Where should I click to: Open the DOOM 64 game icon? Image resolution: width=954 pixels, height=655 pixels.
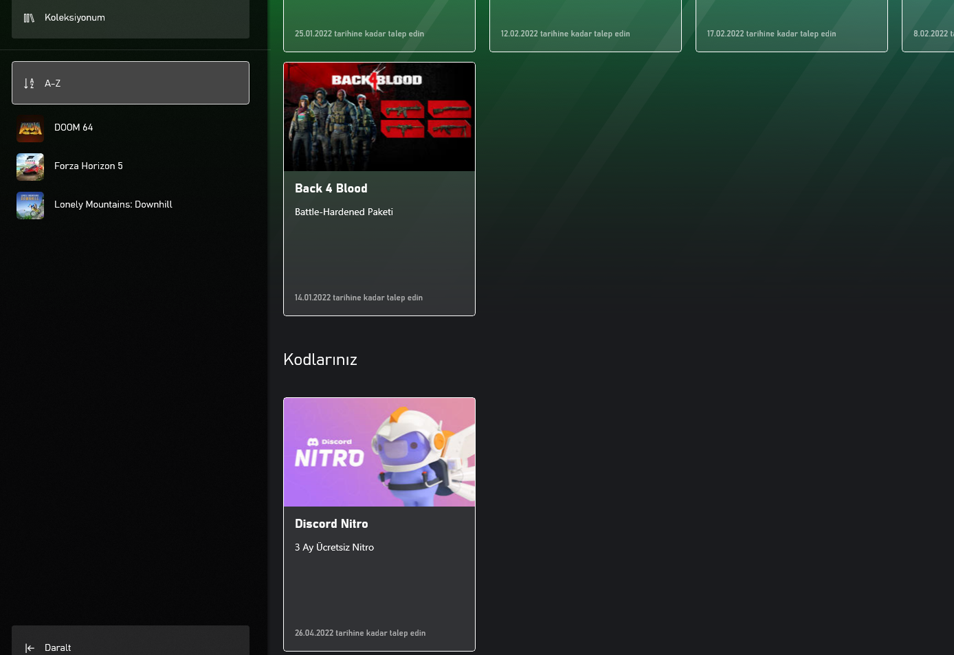[x=30, y=129]
